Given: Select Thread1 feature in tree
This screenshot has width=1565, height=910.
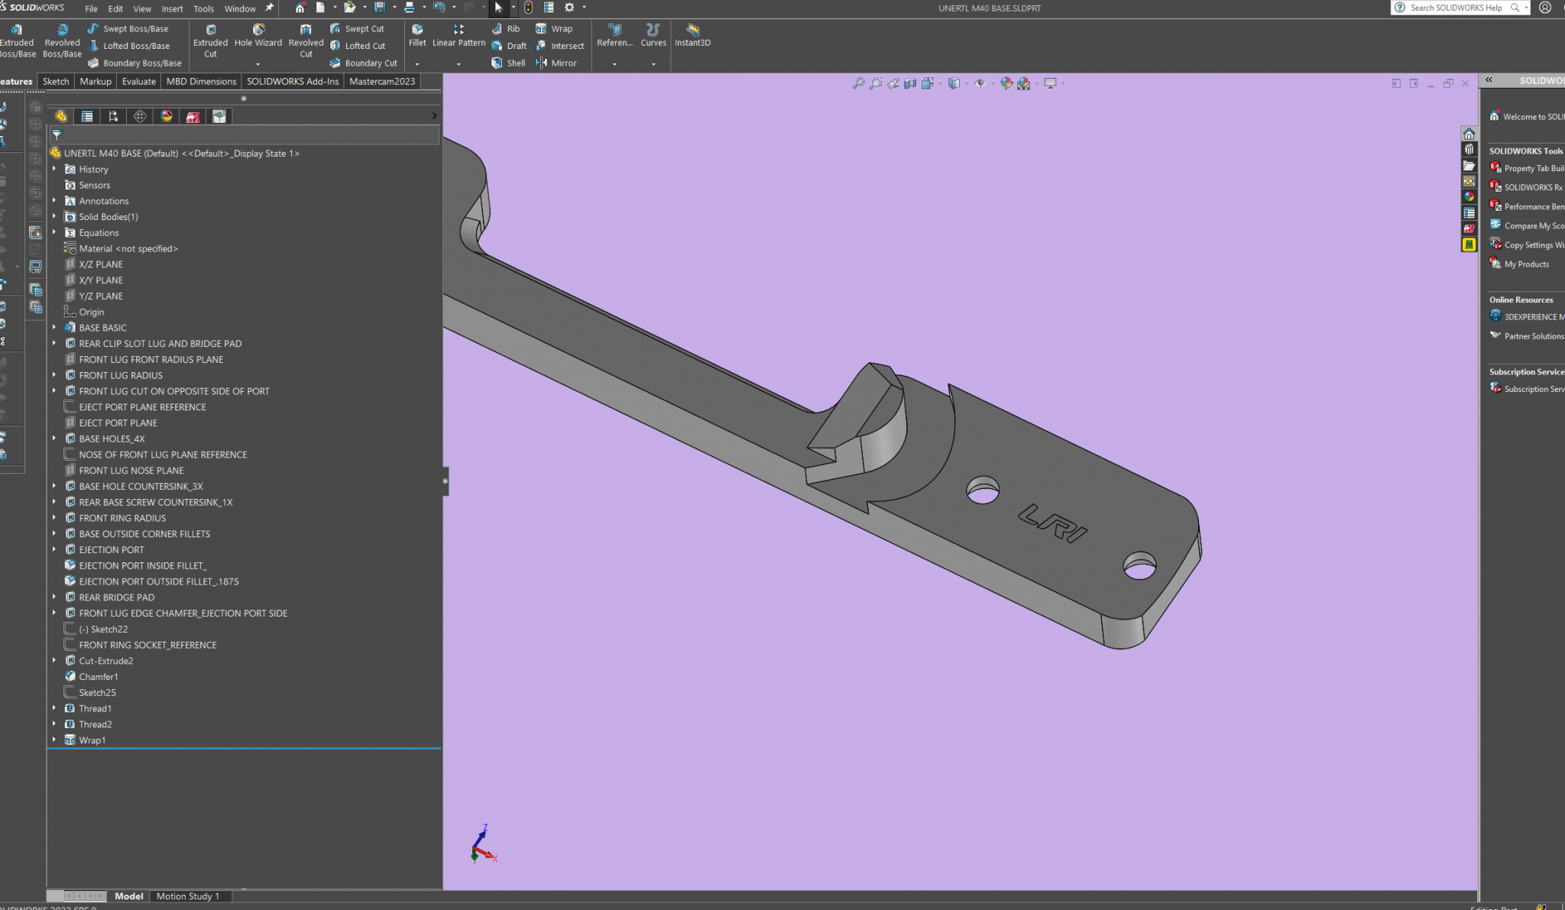Looking at the screenshot, I should tap(95, 708).
